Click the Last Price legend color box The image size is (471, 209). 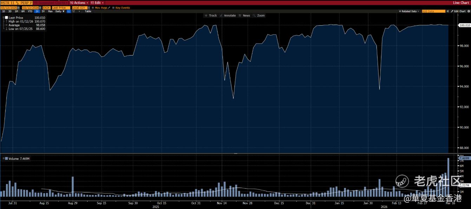pyautogui.click(x=6, y=18)
